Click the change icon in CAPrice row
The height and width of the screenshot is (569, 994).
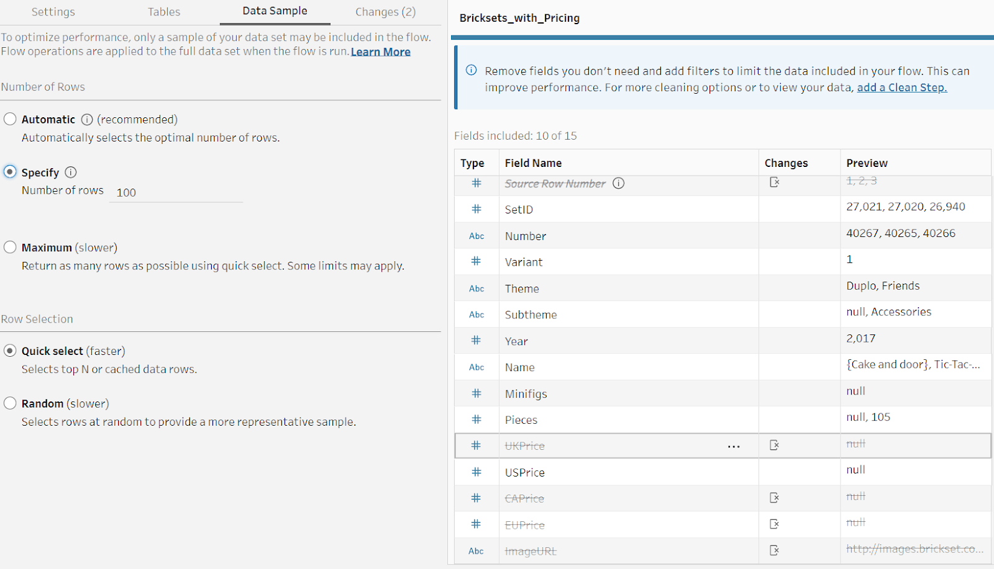[x=774, y=498]
